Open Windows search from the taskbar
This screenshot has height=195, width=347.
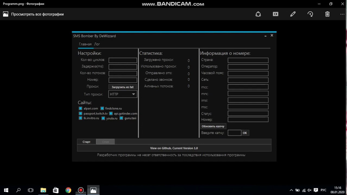(x=18, y=190)
